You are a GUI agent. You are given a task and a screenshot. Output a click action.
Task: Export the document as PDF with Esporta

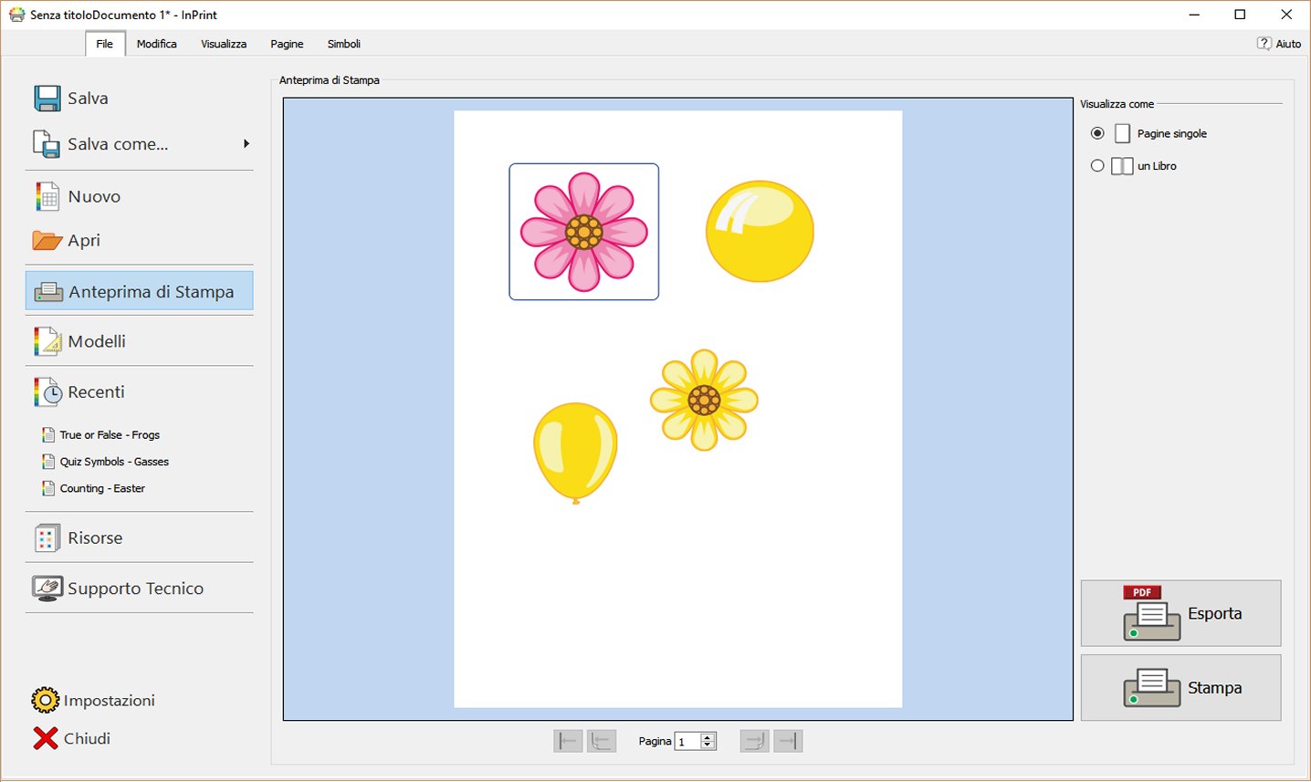tap(1180, 612)
